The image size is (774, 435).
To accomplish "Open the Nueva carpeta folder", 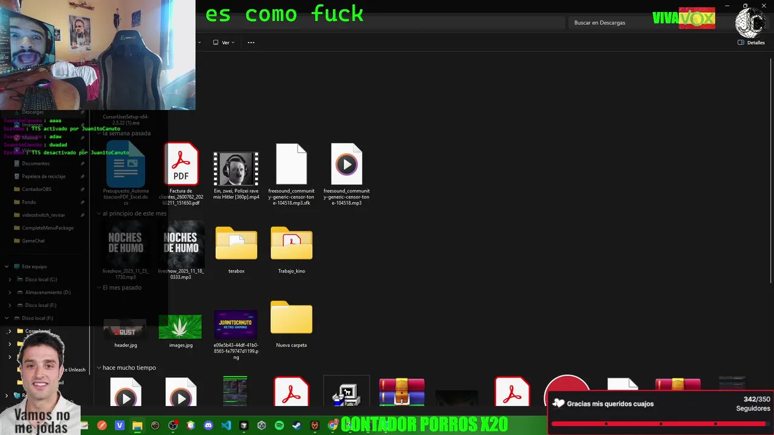I will (291, 324).
